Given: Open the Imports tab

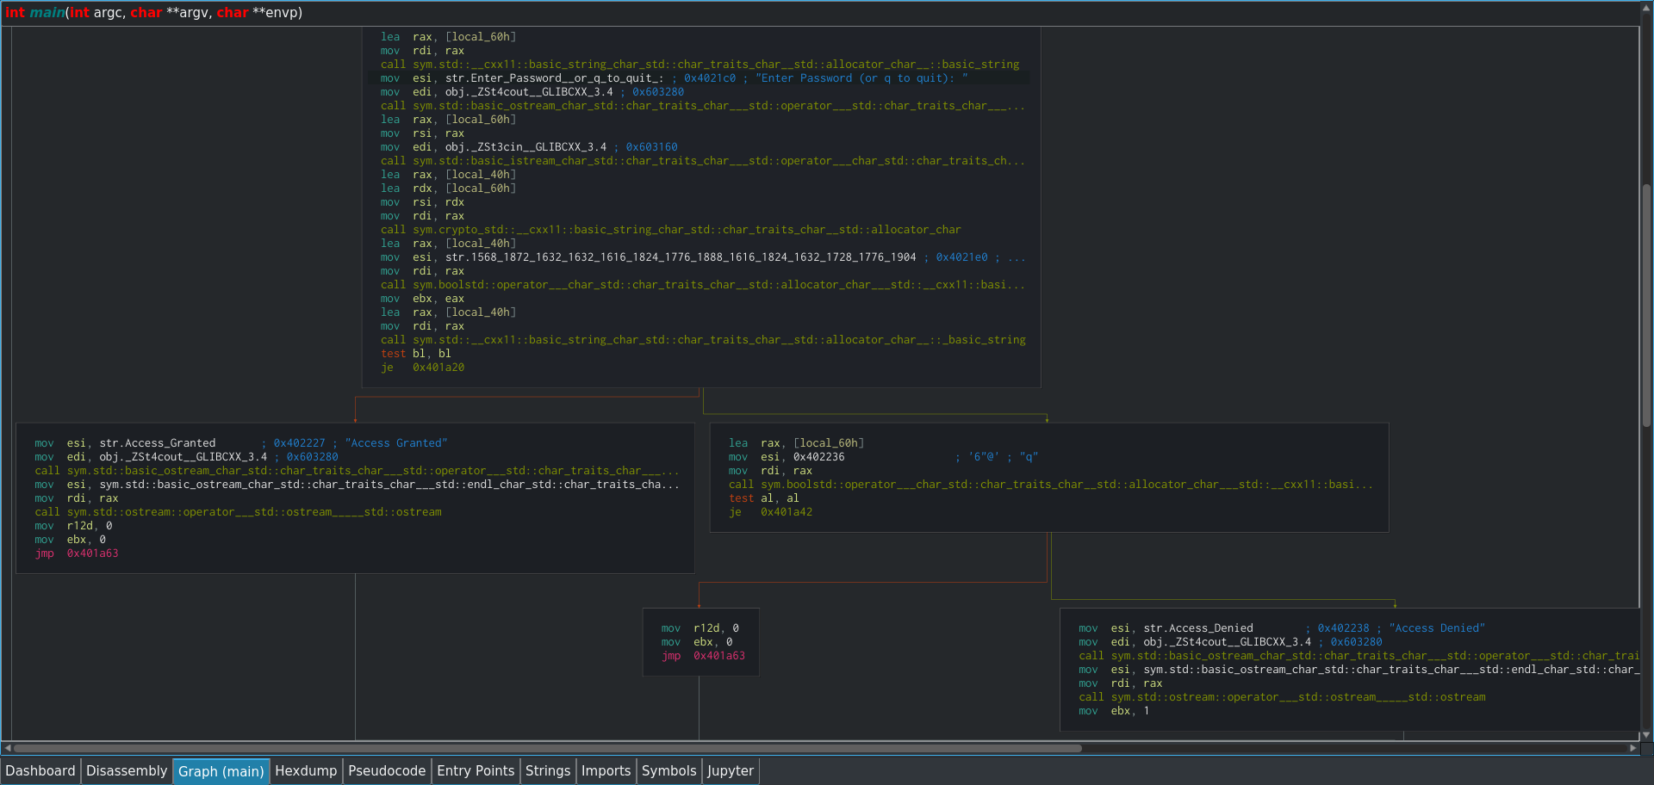Looking at the screenshot, I should click(606, 771).
